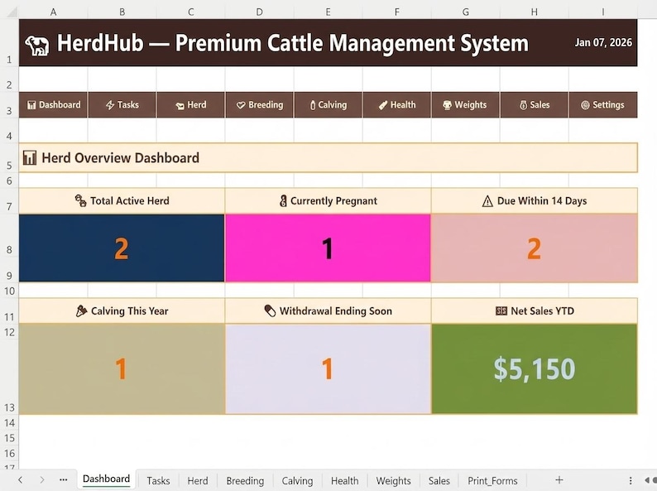Click the Due Within 14 Days warning icon
The width and height of the screenshot is (657, 491).
[487, 201]
